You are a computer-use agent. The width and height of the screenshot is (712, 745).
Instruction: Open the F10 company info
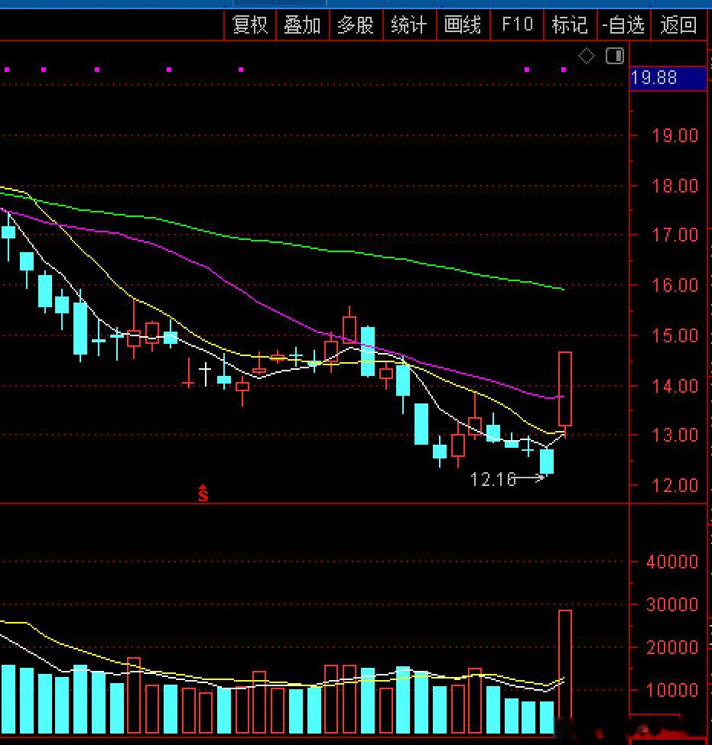pyautogui.click(x=517, y=24)
